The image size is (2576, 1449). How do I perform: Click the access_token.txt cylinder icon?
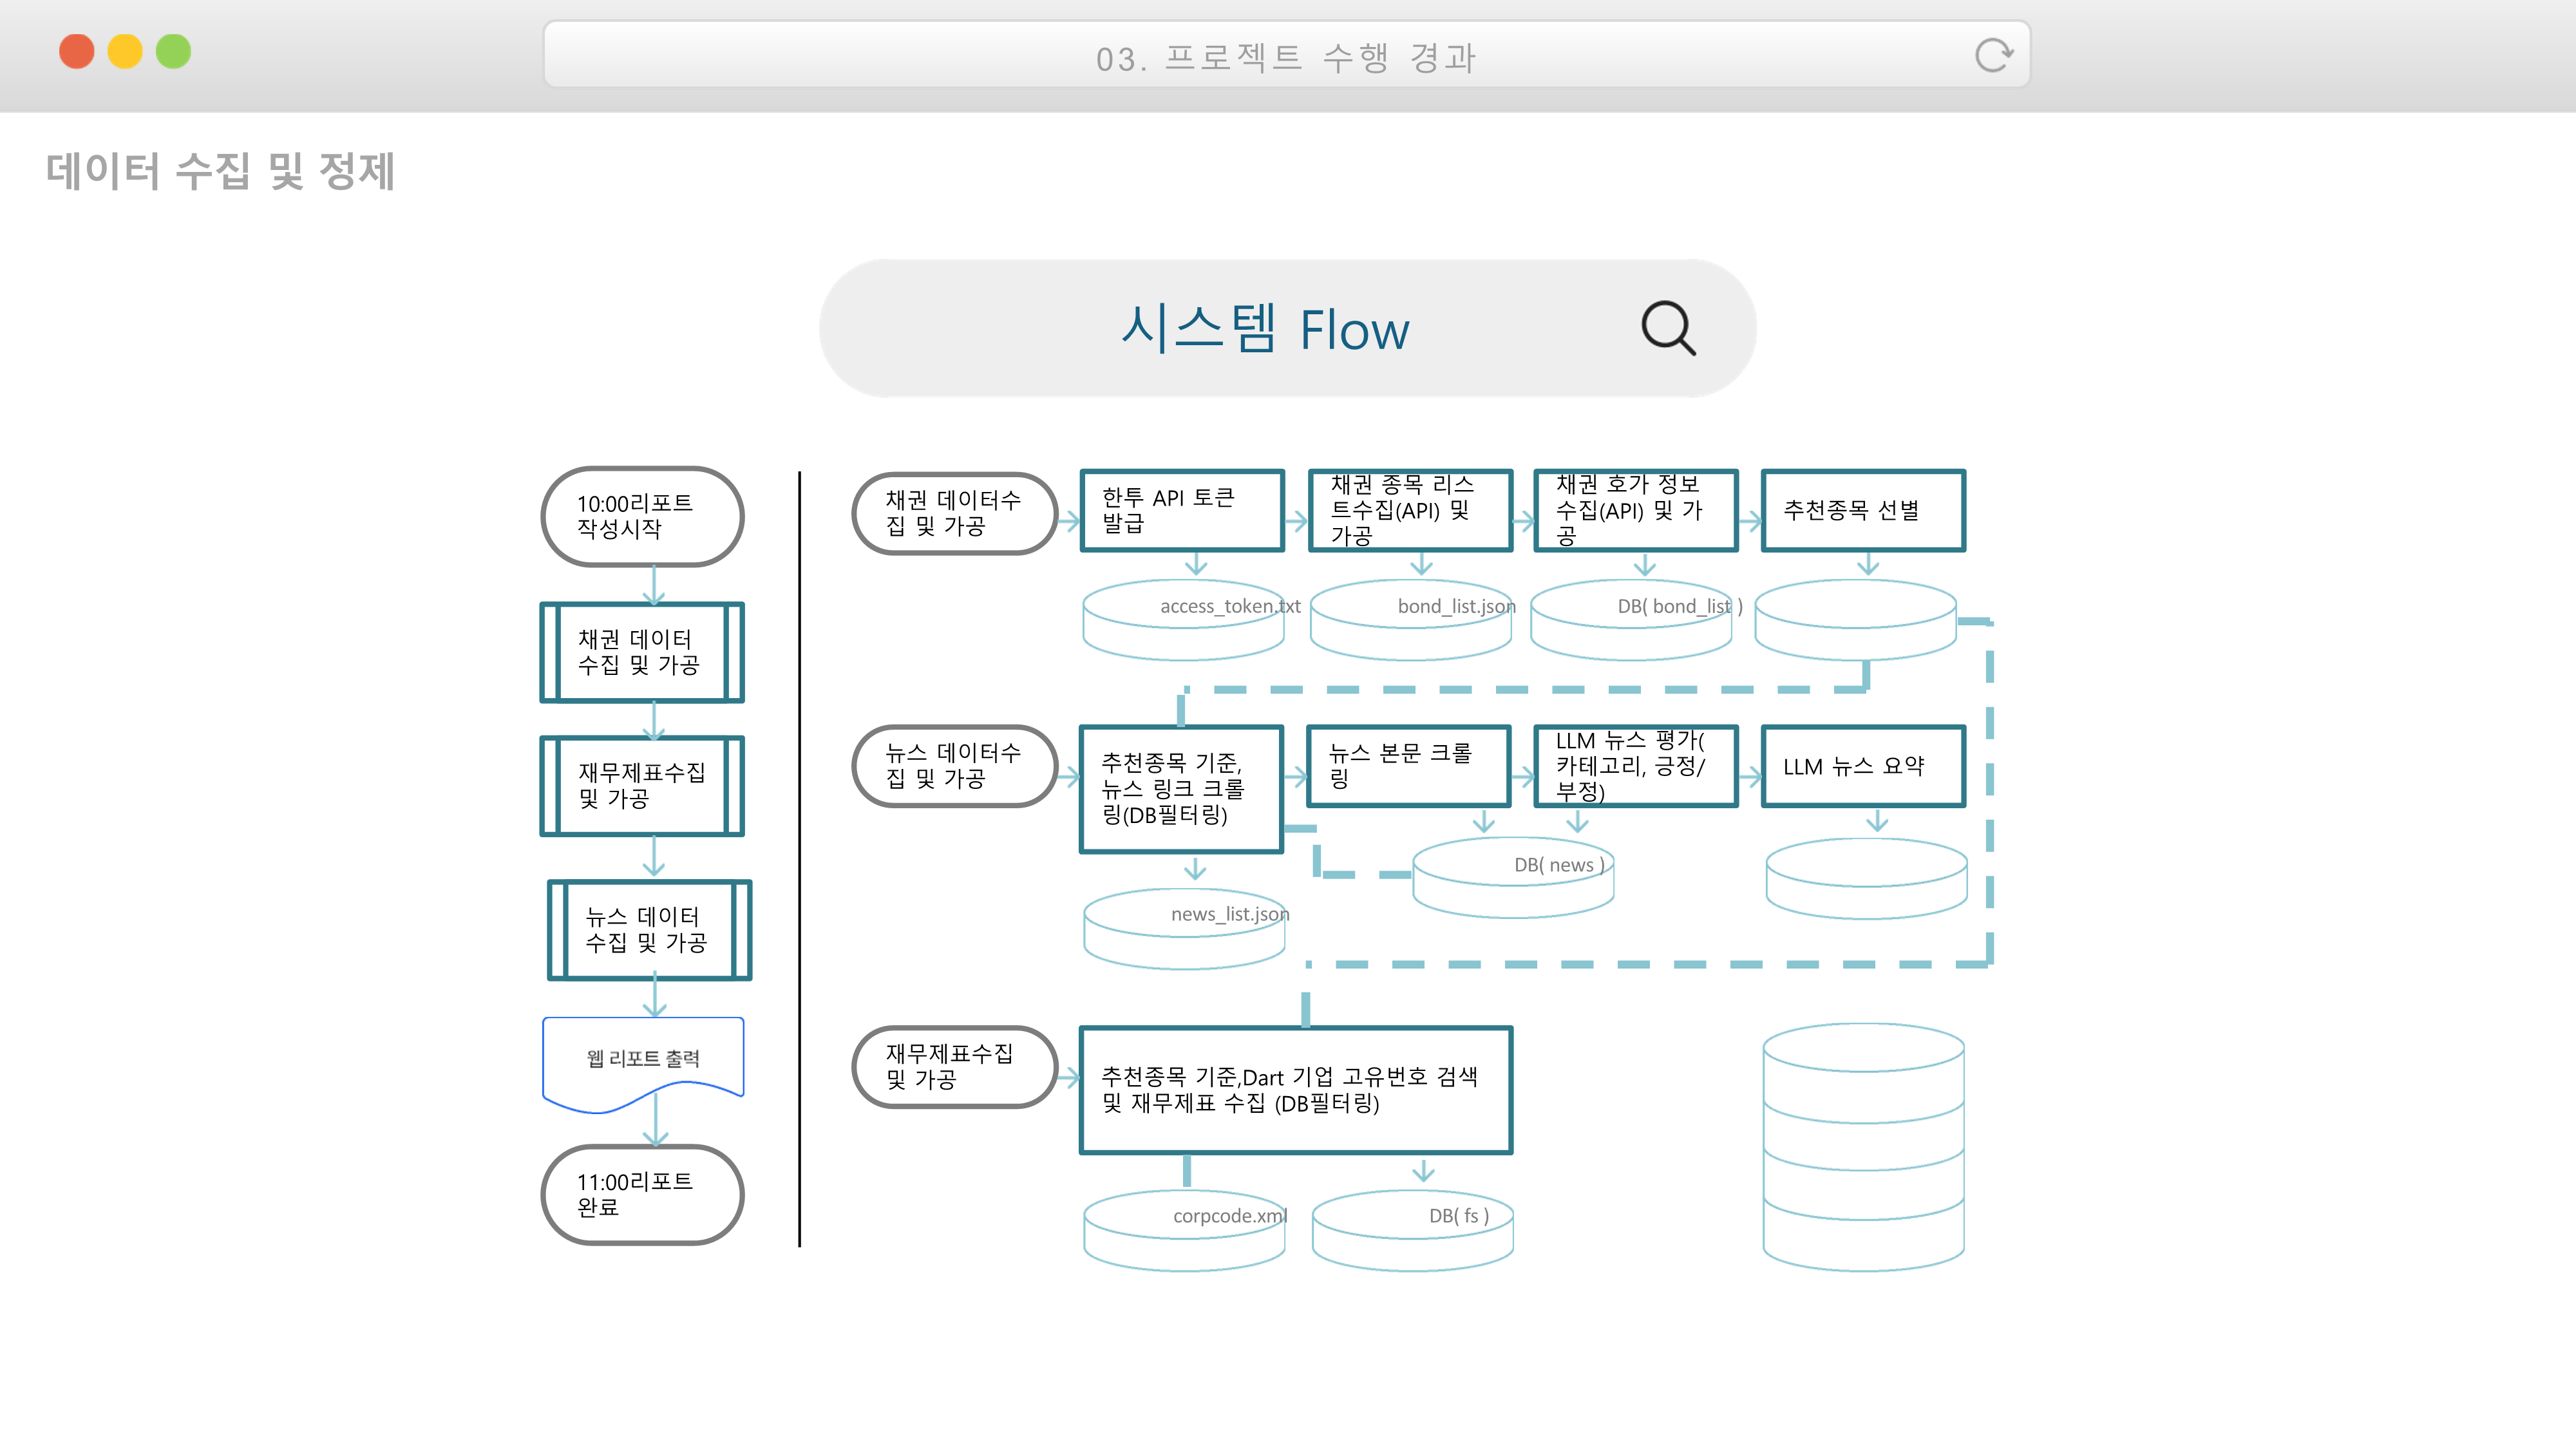click(1183, 620)
